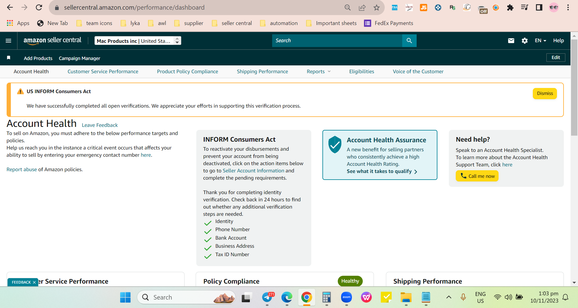Open the Important sheets bookmarks folder
The width and height of the screenshot is (578, 308).
(x=331, y=23)
